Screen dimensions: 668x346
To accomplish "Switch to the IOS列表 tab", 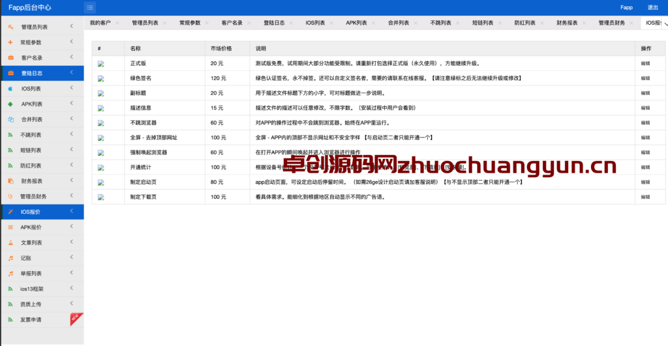I will coord(315,23).
